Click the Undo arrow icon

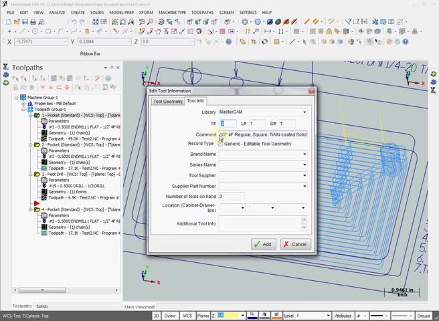74,22
